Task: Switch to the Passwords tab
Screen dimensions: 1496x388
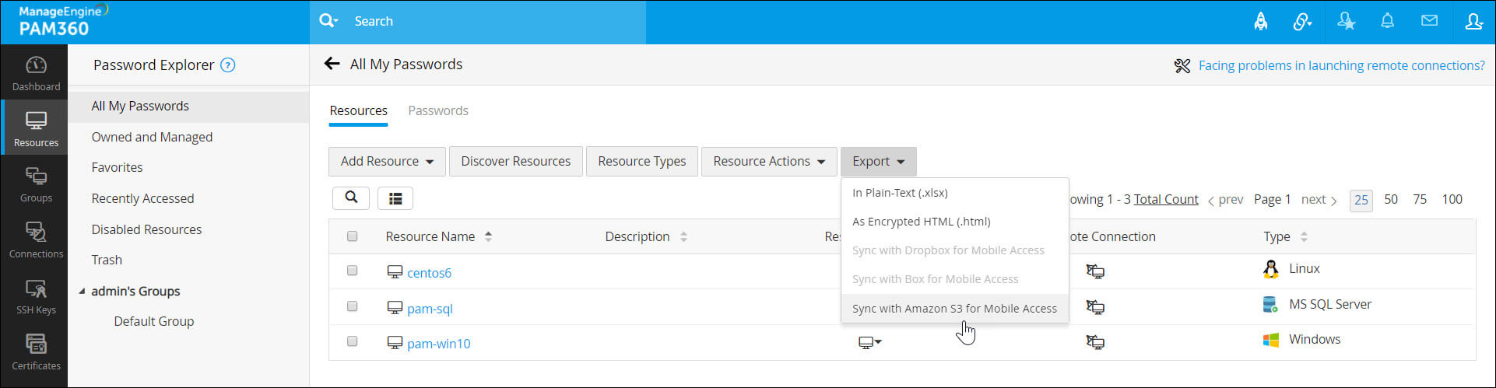Action: coord(438,110)
